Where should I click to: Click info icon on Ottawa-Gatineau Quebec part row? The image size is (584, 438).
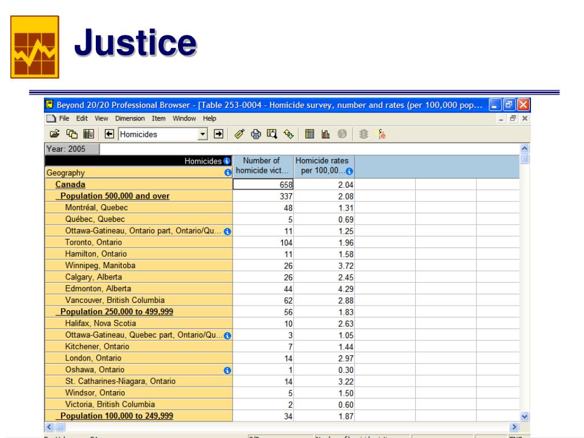(227, 335)
